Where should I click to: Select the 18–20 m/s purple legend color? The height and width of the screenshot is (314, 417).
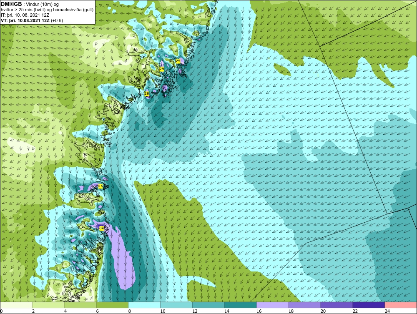304,305
